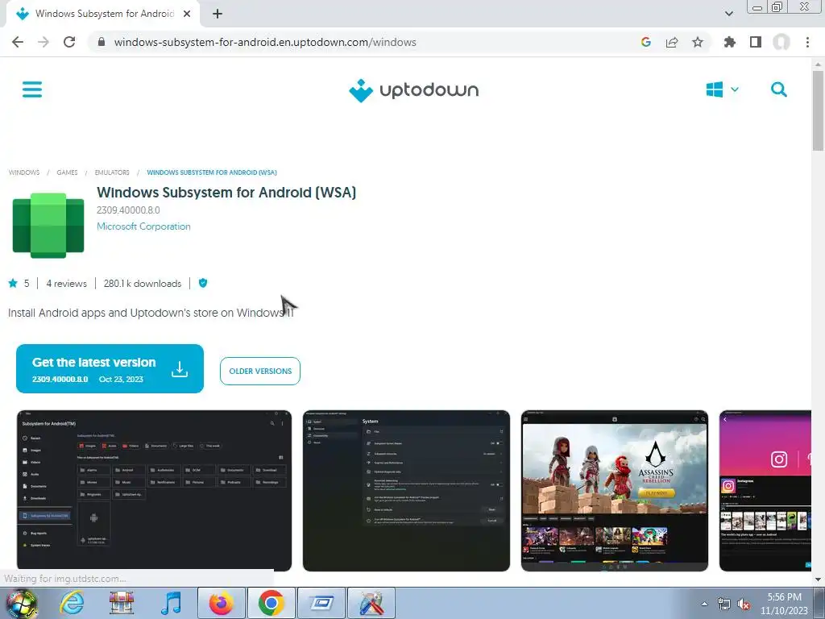Open the OLDER VERSIONS button
This screenshot has width=825, height=619.
260,371
